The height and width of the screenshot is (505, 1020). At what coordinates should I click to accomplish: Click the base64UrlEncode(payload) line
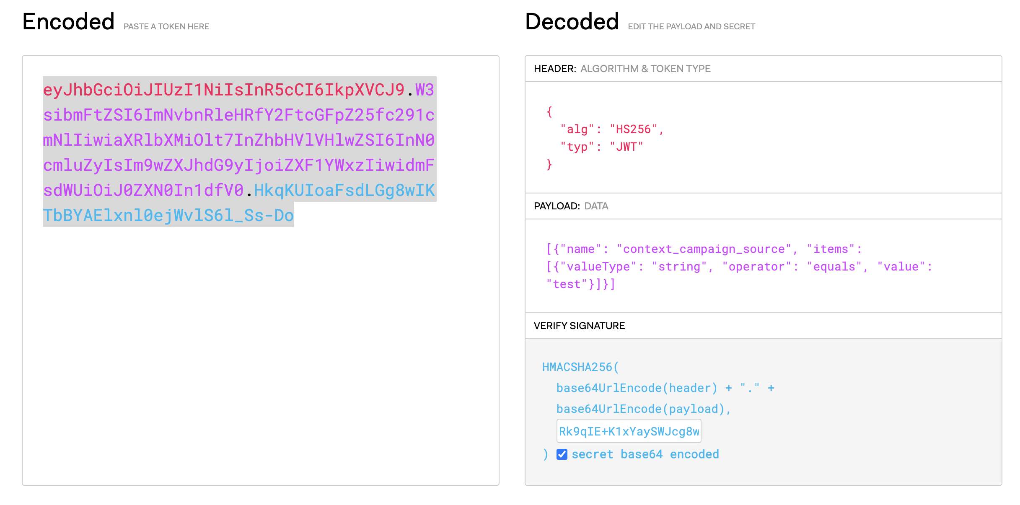click(643, 409)
